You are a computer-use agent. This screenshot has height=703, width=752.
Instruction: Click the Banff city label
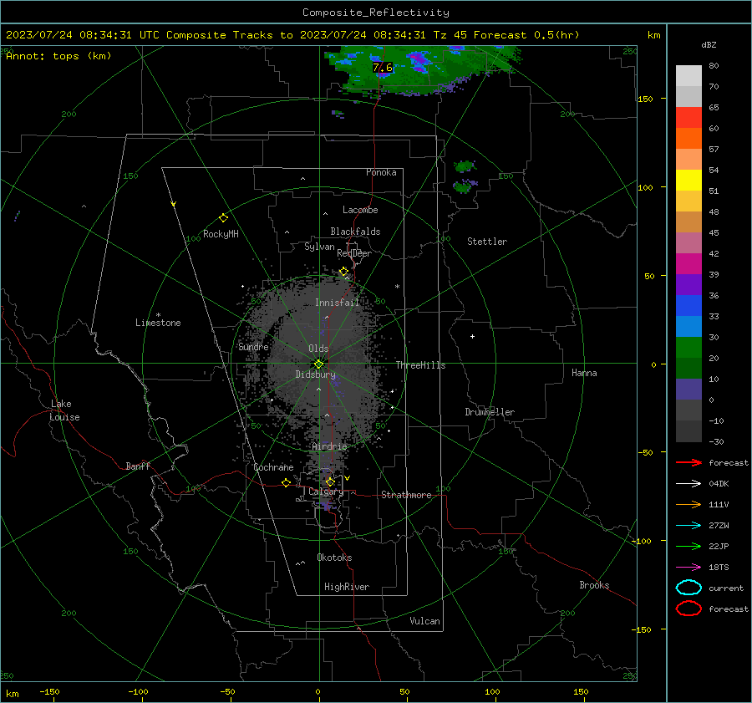point(138,466)
